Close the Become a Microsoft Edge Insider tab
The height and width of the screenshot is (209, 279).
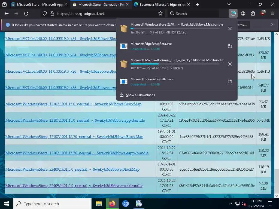[x=189, y=5]
